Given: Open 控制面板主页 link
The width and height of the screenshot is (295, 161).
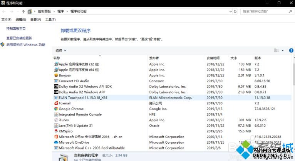Looking at the screenshot, I should tap(16, 29).
